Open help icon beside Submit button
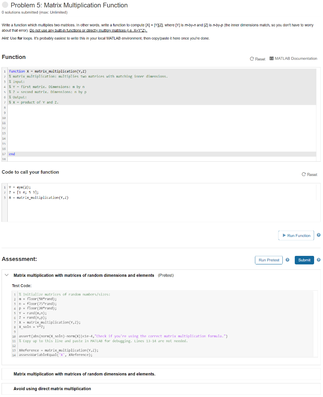323x397 pixels. (x=318, y=260)
